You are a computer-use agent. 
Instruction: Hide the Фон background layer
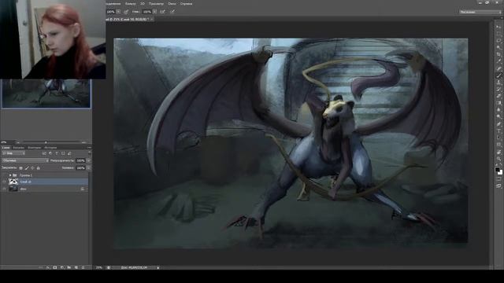[4, 189]
